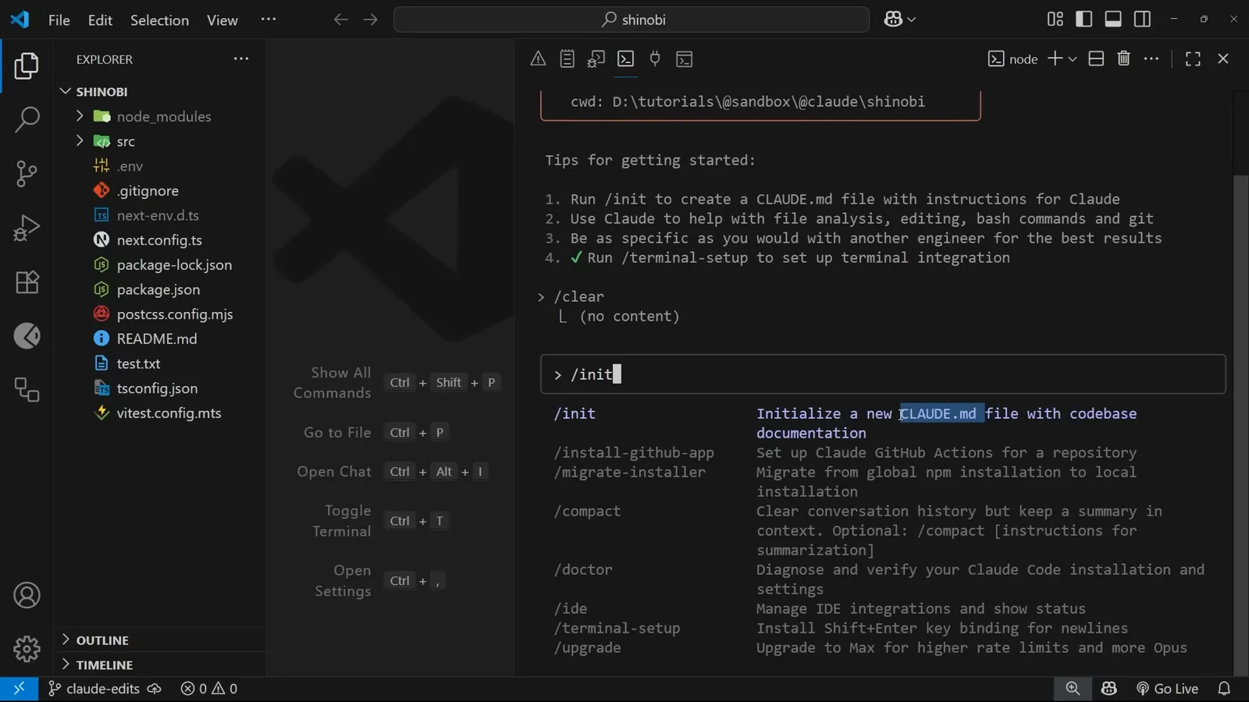Click Go Live in status bar
The image size is (1249, 702).
pos(1167,689)
